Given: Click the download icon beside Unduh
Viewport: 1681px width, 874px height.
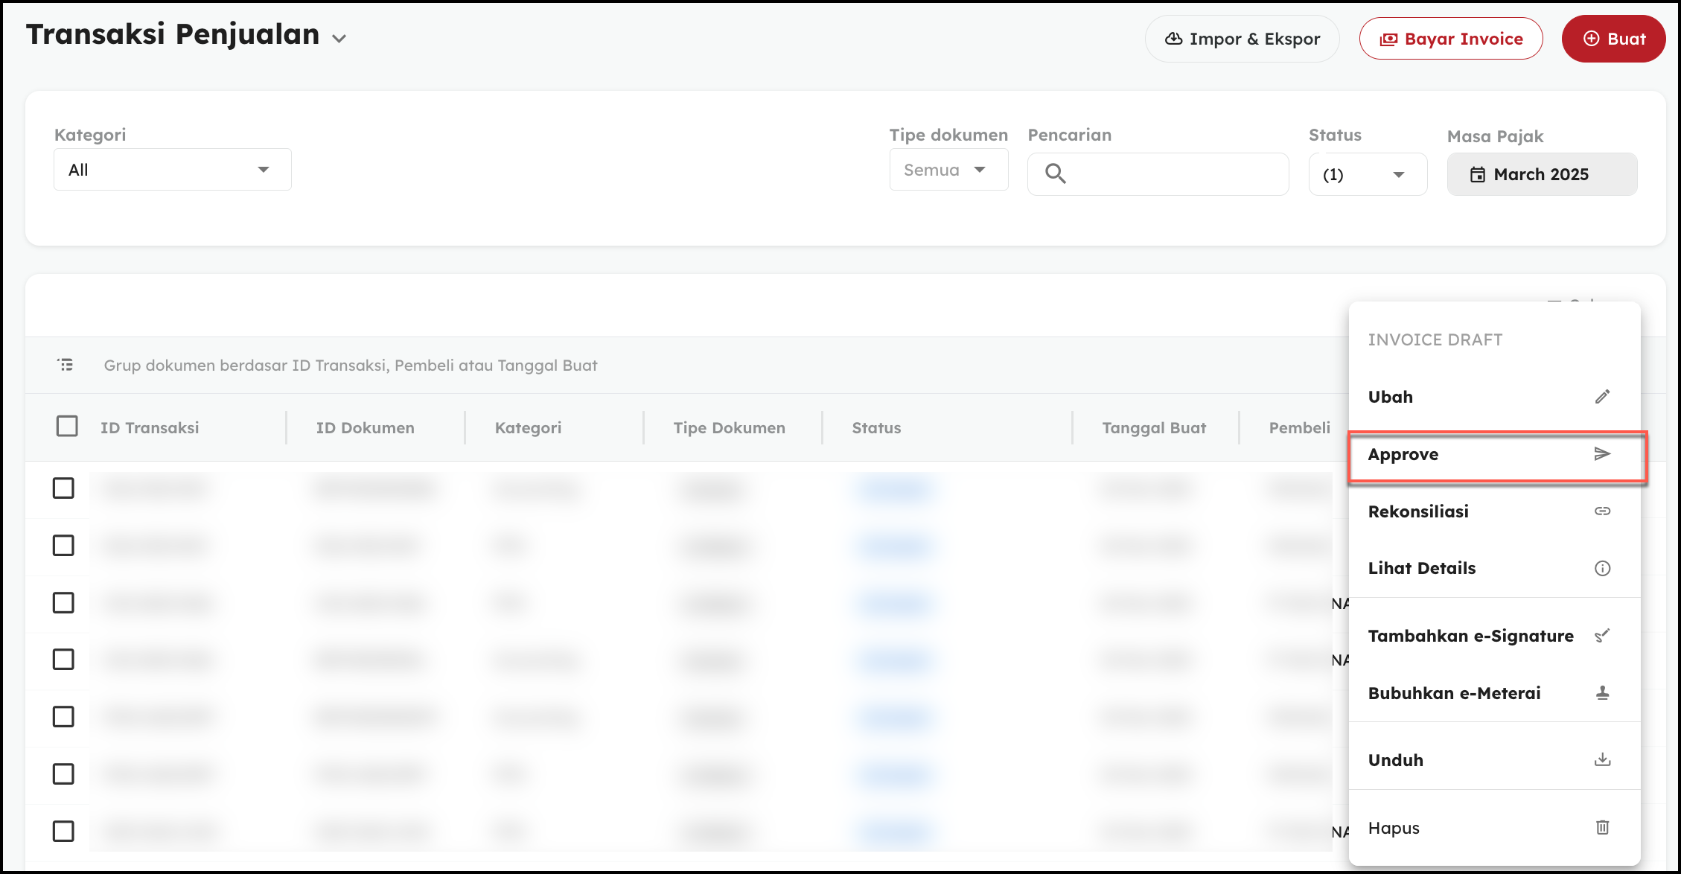Looking at the screenshot, I should [x=1602, y=760].
